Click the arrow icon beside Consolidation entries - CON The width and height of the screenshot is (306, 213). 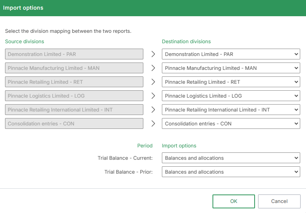(x=153, y=123)
